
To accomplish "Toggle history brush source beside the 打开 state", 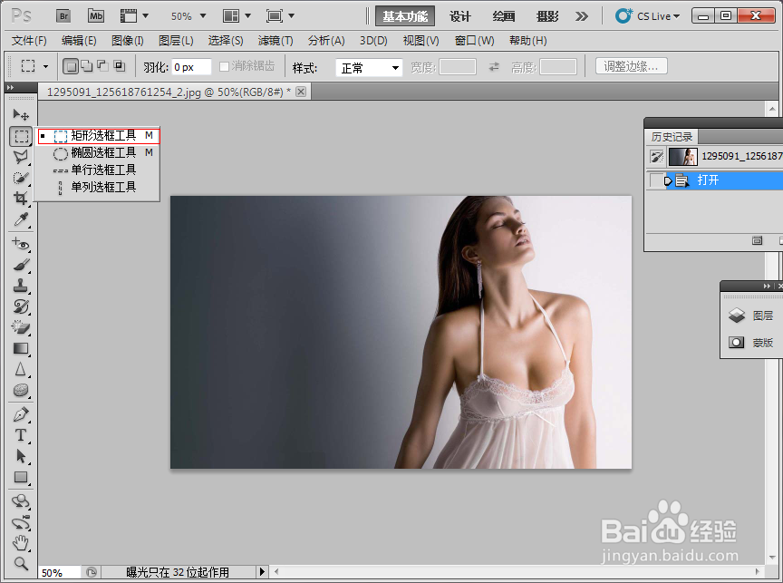I will 657,180.
